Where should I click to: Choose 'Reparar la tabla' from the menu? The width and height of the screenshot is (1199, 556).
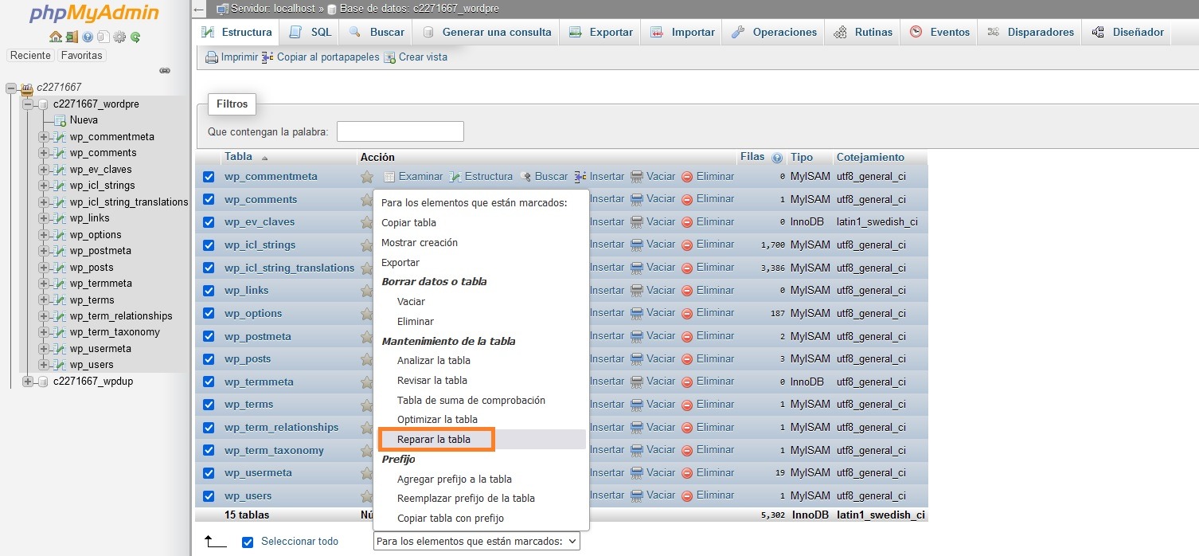coord(434,440)
